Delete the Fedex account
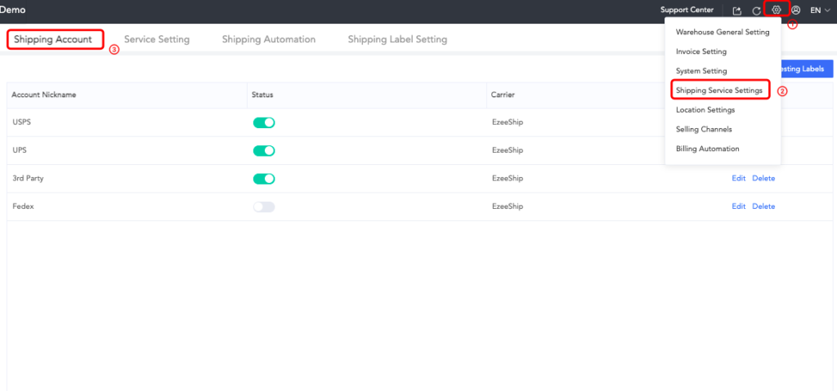 tap(763, 207)
